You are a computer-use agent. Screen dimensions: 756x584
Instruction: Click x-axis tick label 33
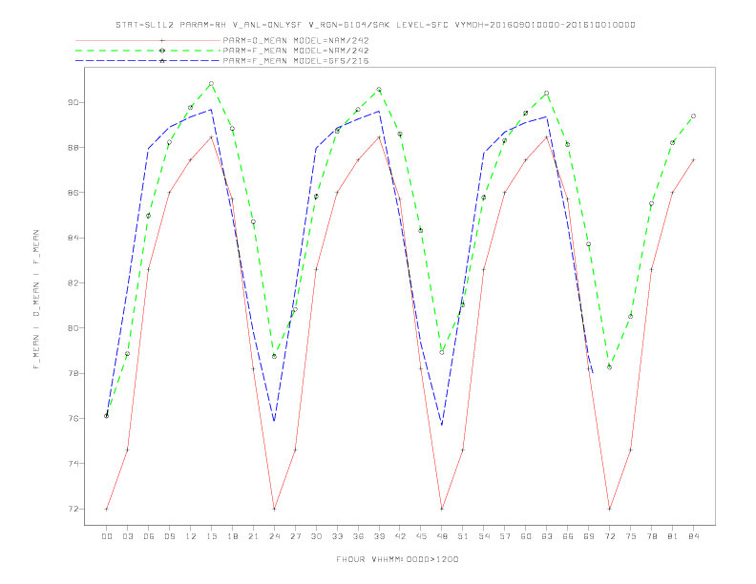(x=337, y=536)
